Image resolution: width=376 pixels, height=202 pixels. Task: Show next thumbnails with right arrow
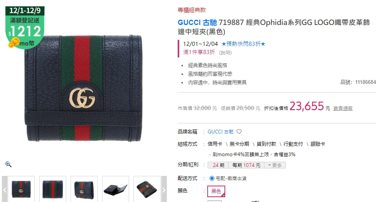164,190
